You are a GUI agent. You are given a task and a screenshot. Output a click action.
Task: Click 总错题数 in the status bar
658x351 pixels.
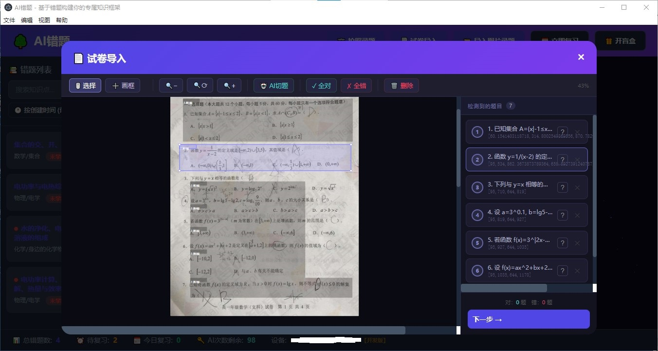[x=37, y=340]
